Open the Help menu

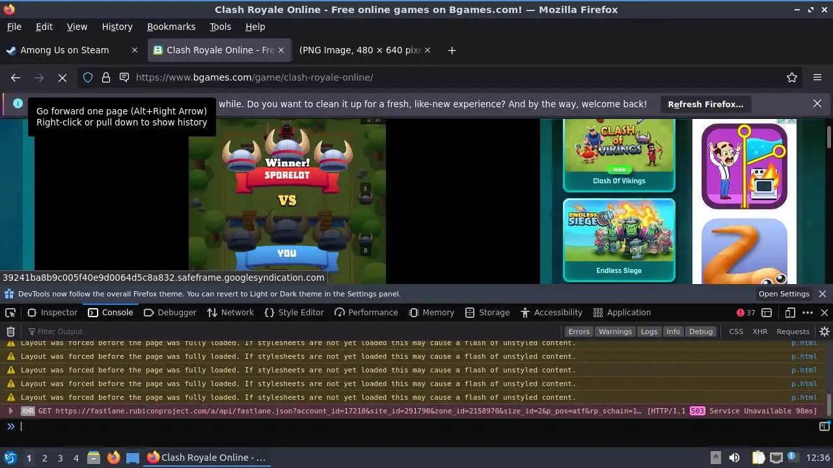[255, 27]
